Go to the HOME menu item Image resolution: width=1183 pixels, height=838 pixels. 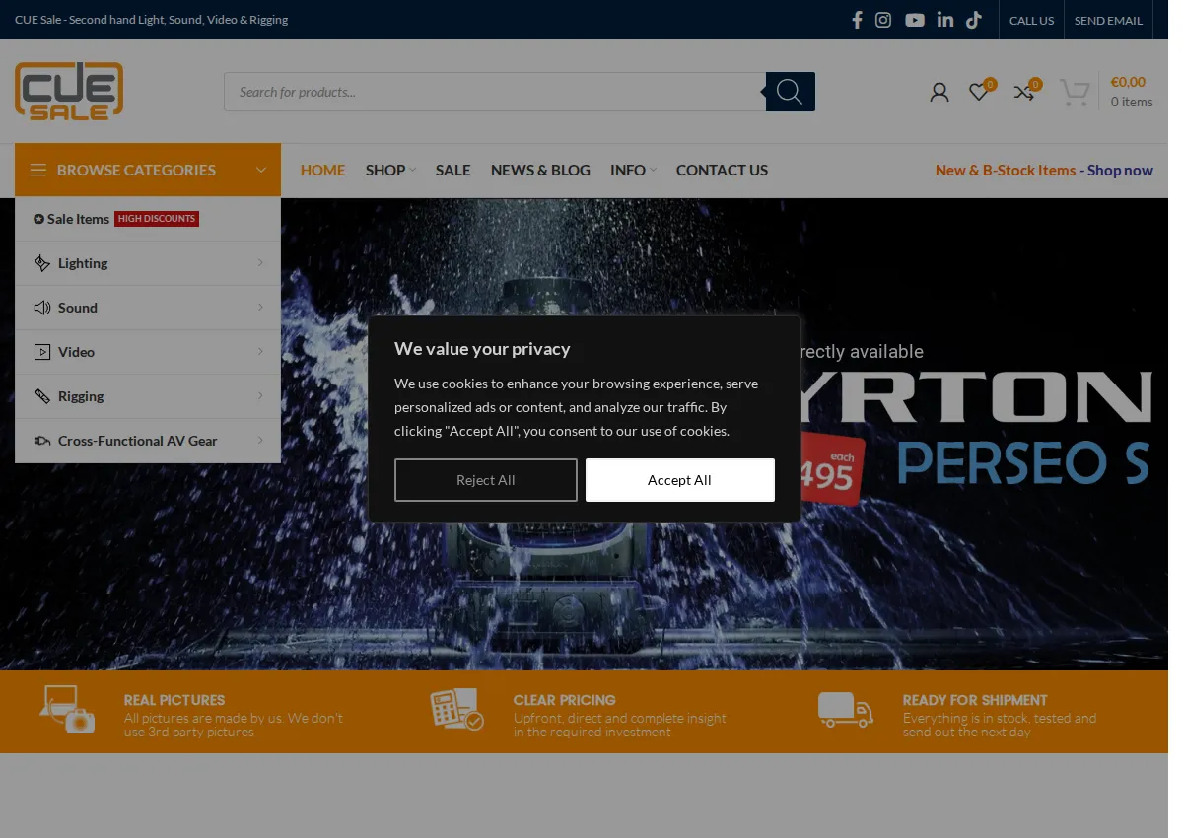click(322, 170)
